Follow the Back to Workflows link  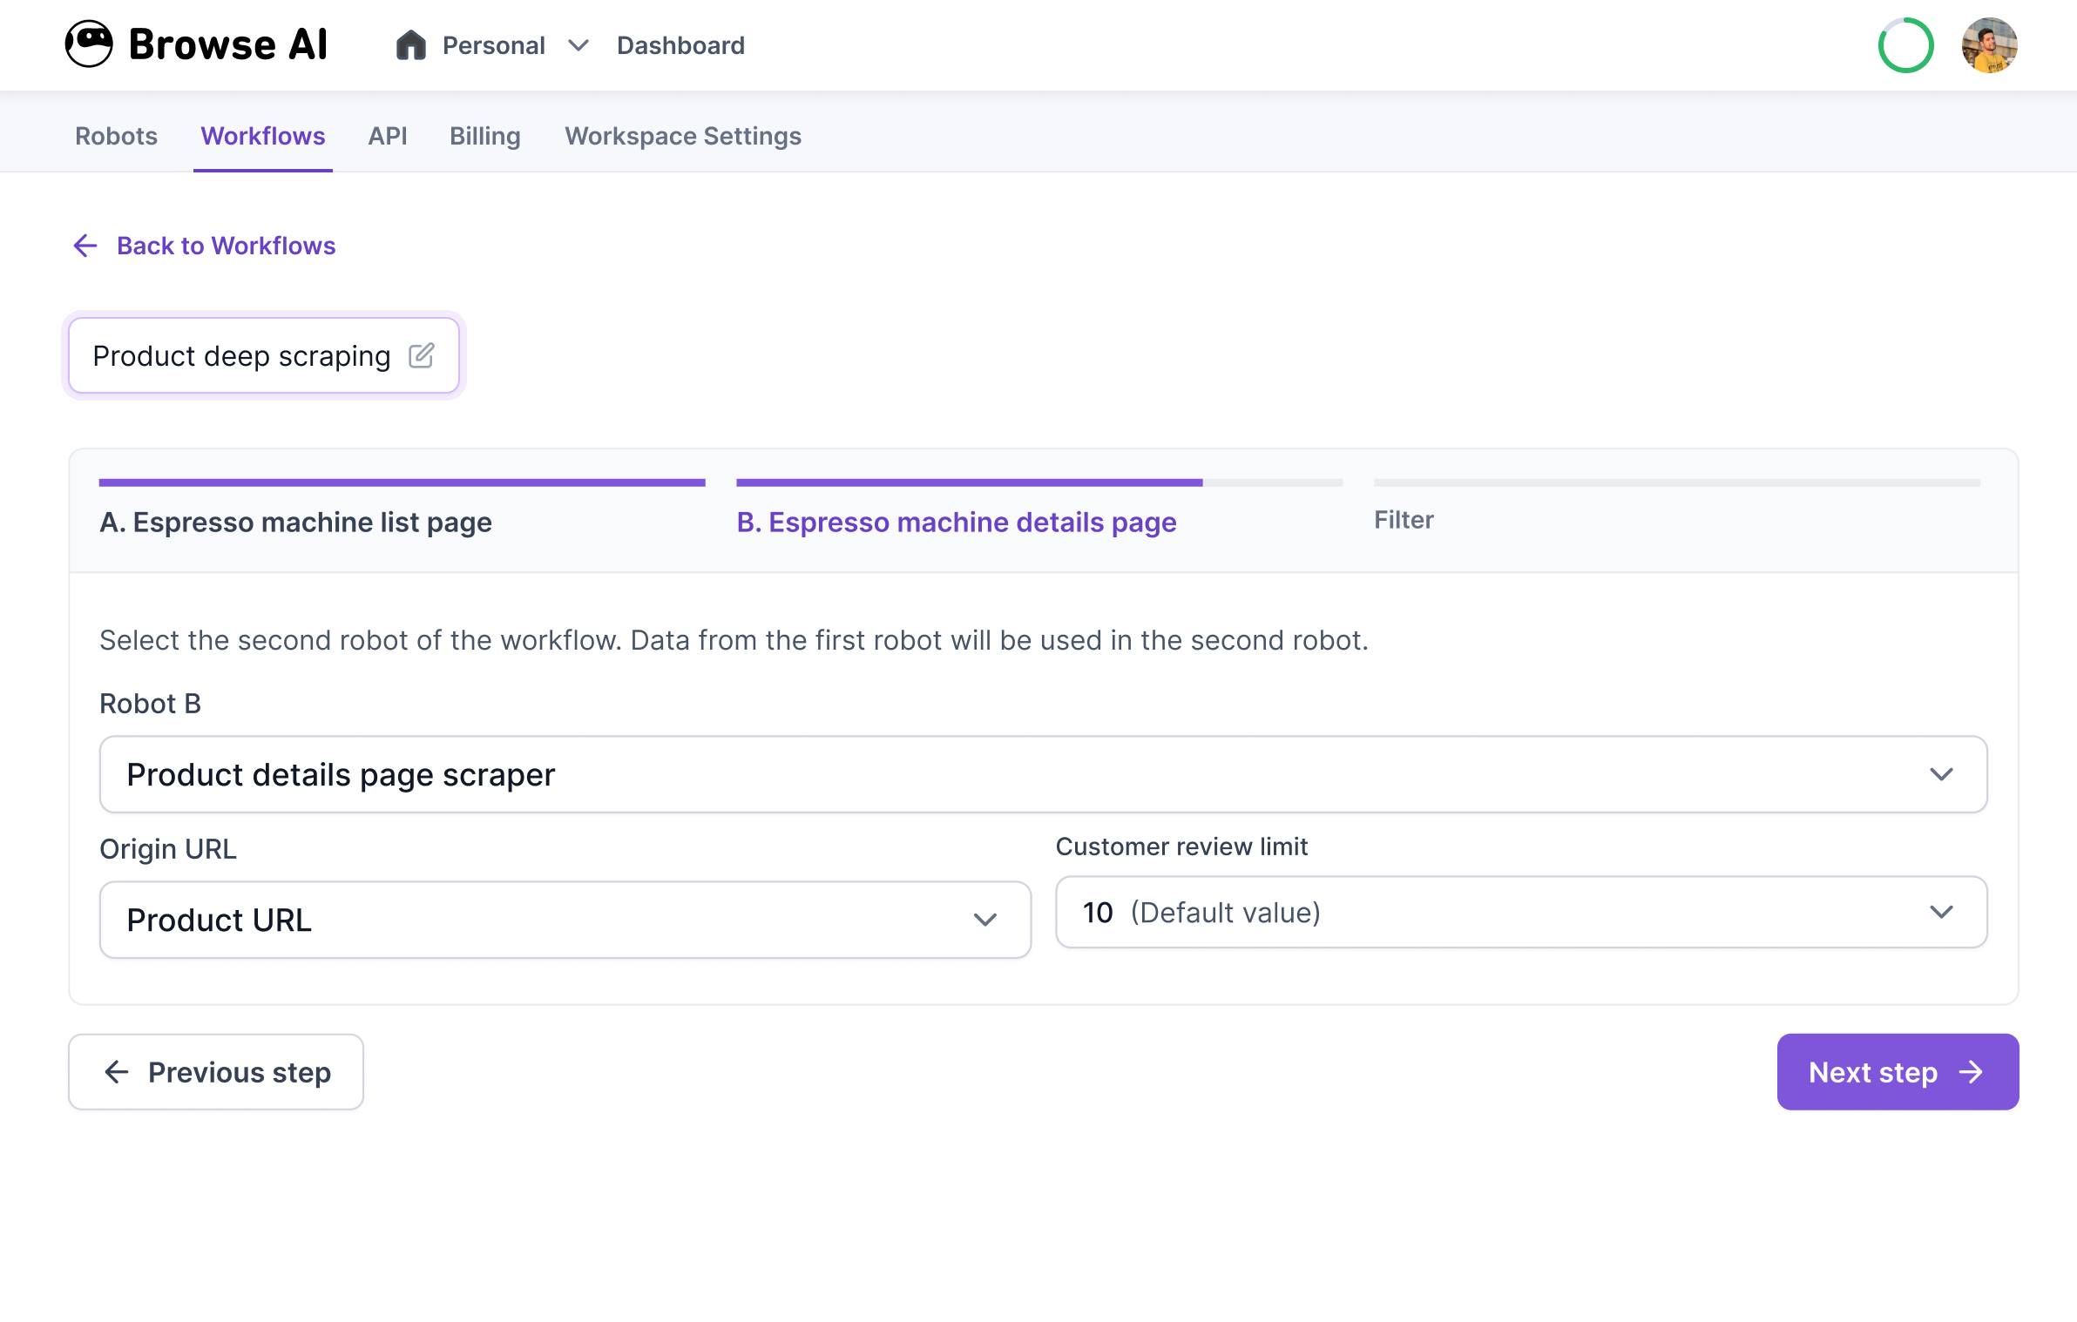[x=226, y=246]
